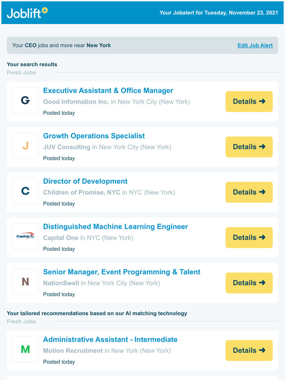This screenshot has width=285, height=380.
Task: Select Distinguished Machine Learning Engineer title
Action: point(115,226)
